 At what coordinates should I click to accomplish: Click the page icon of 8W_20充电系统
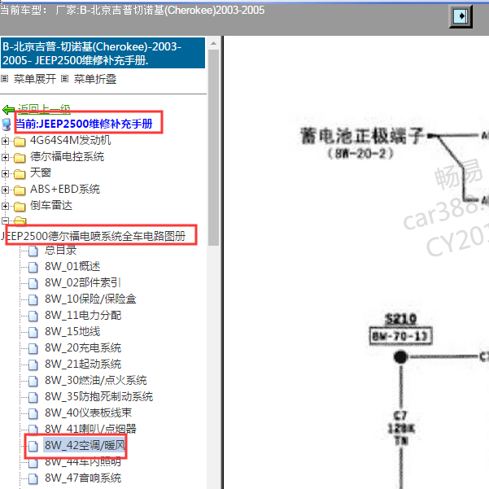33,348
